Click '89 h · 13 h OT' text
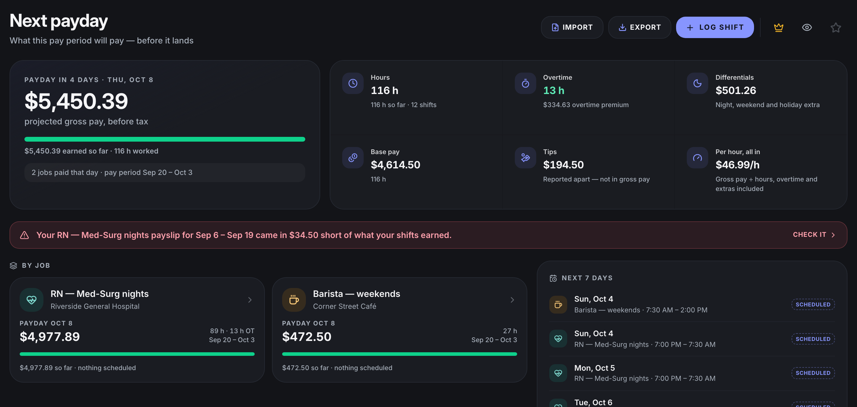The width and height of the screenshot is (857, 407). click(232, 331)
